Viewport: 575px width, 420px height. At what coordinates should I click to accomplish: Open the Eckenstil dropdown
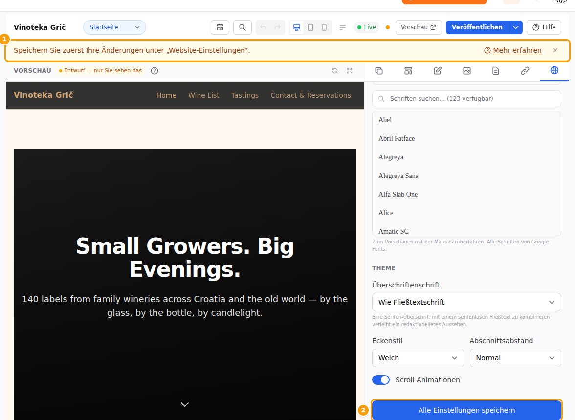tap(418, 358)
